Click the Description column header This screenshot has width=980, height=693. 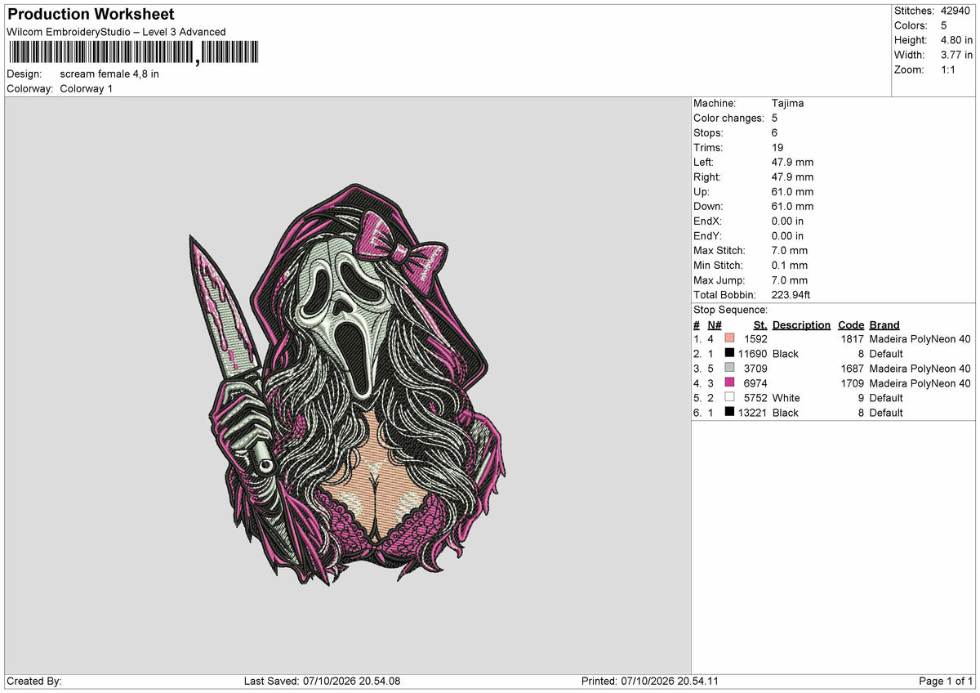pyautogui.click(x=801, y=324)
